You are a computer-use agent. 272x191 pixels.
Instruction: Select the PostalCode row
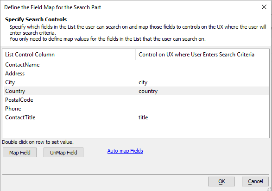[x=136, y=100]
